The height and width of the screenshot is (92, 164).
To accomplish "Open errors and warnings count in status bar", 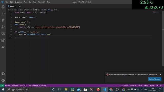I will [x=24, y=85].
